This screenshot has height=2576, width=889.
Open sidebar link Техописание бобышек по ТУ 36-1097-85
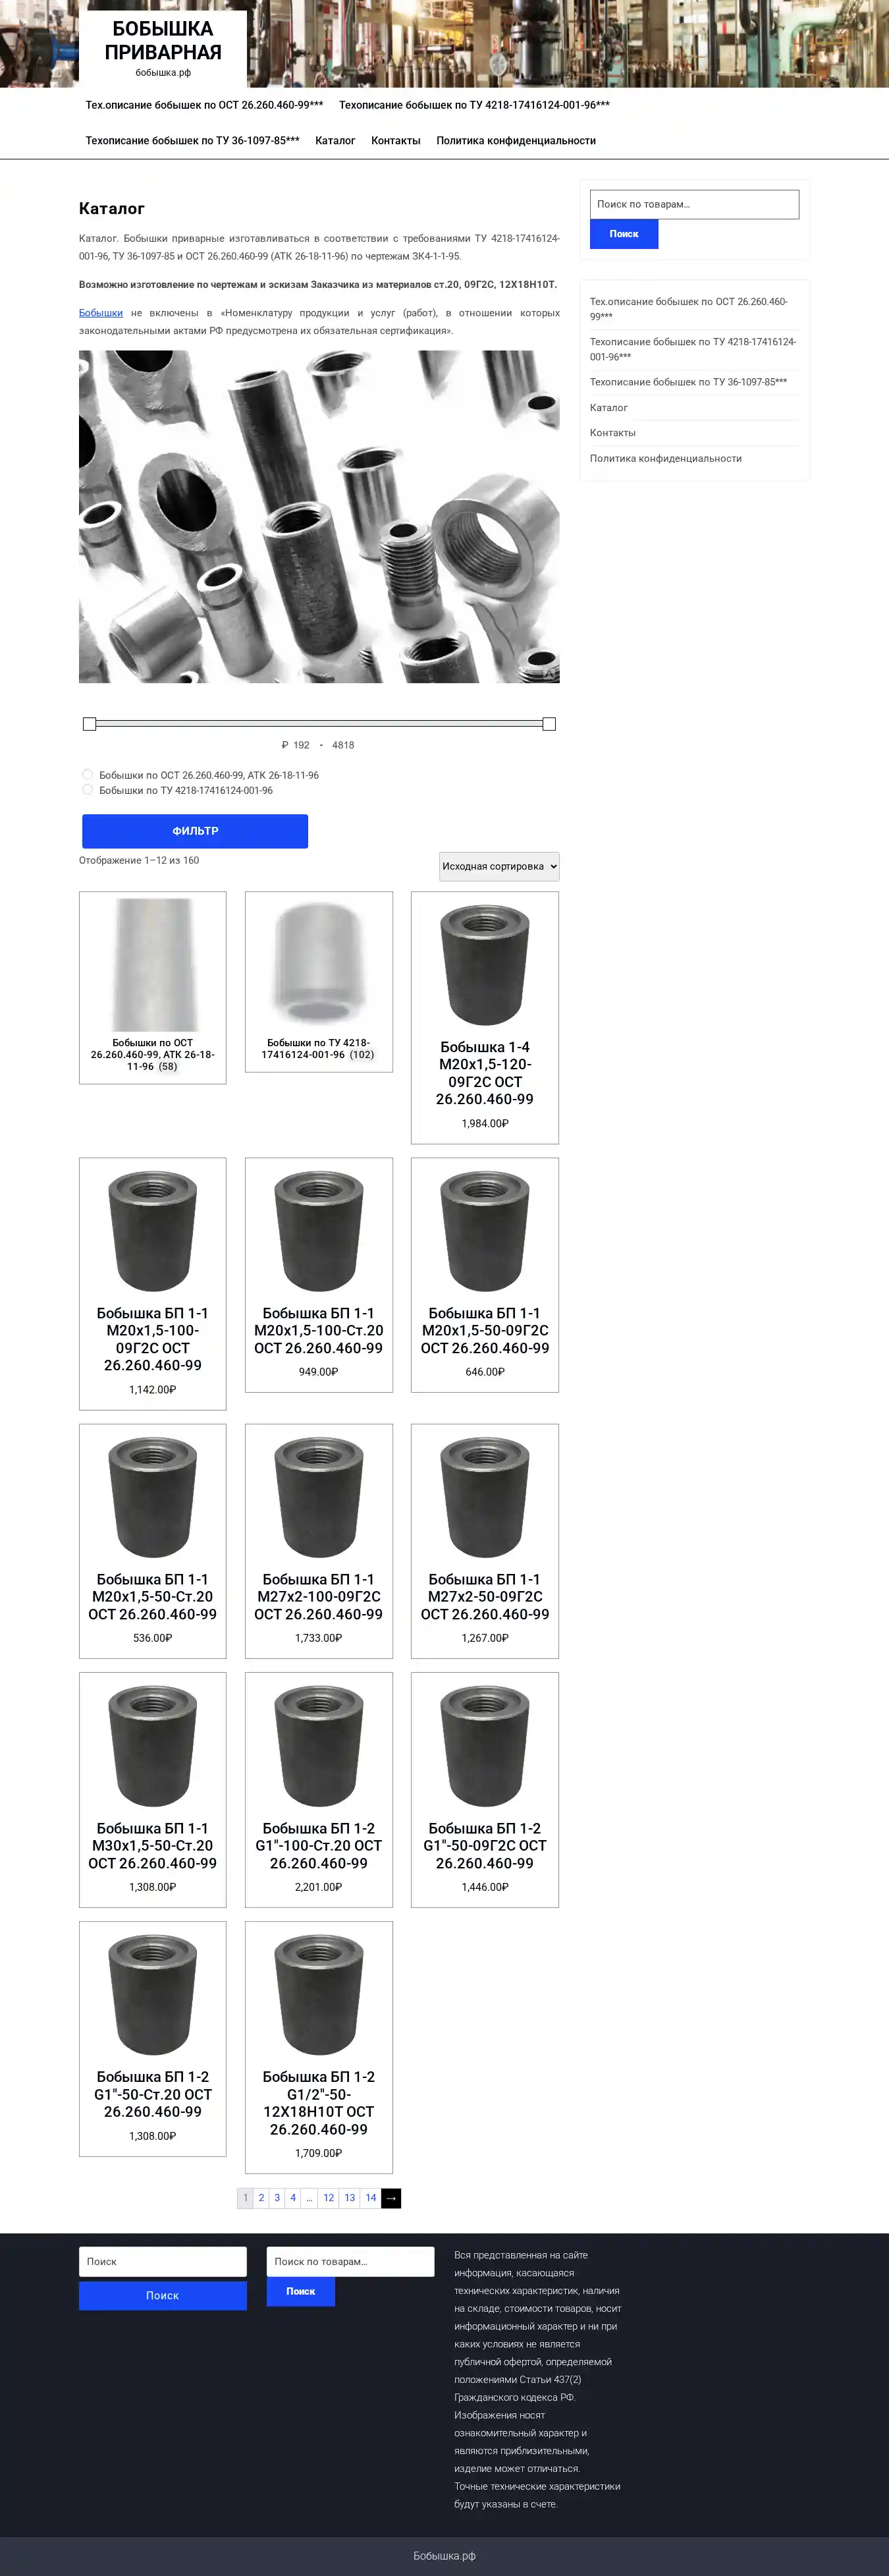(x=688, y=382)
